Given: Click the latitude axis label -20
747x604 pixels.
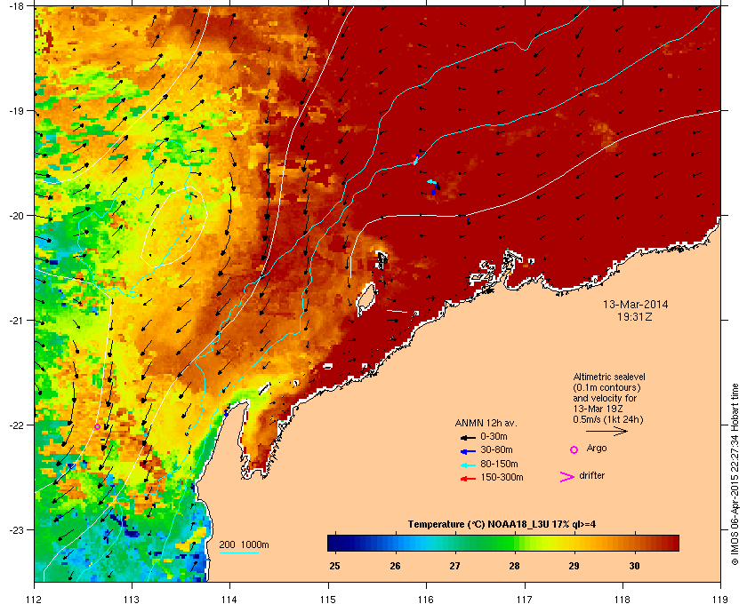Looking at the screenshot, I should tap(17, 216).
